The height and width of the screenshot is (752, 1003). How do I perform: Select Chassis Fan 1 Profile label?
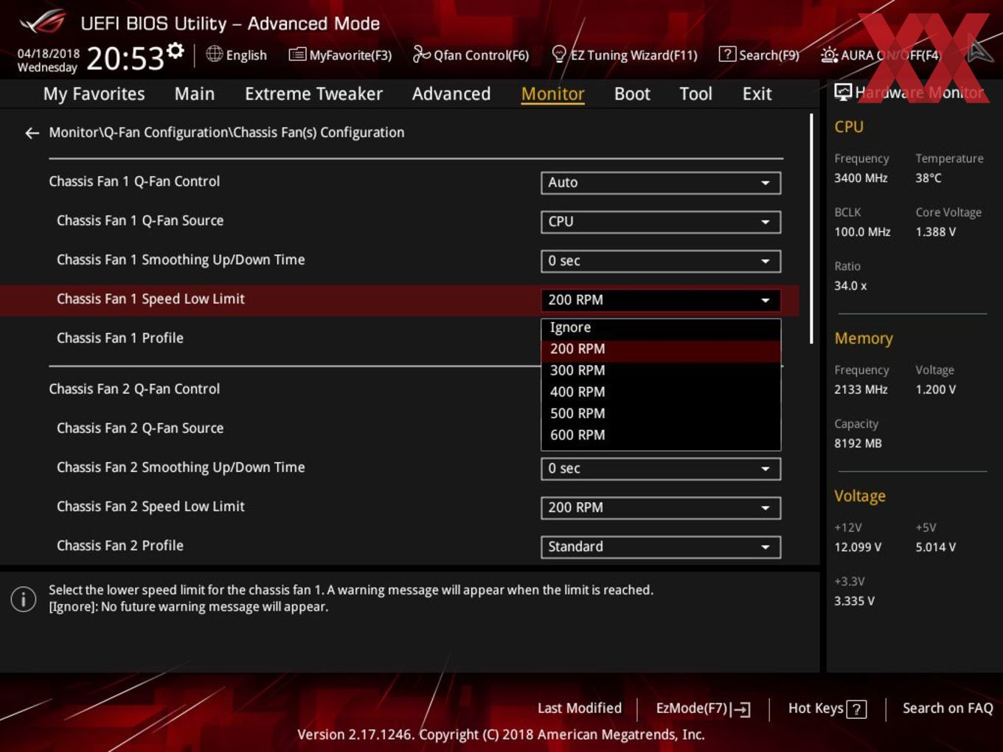coord(120,338)
